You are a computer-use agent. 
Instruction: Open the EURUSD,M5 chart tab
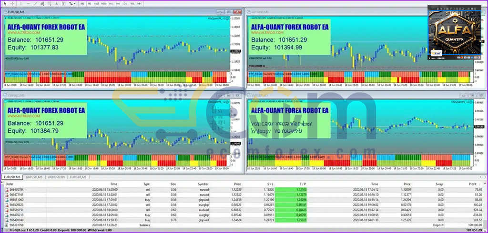(12, 177)
